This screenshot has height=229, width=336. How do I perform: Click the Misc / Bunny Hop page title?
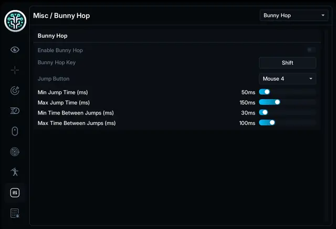point(61,16)
